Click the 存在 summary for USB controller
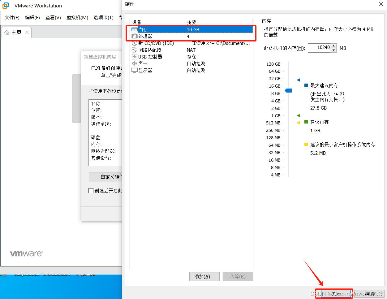The image size is (387, 299). tap(191, 57)
